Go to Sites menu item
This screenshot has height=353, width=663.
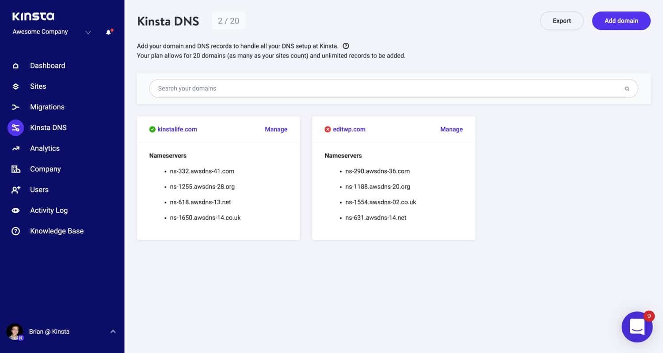38,86
